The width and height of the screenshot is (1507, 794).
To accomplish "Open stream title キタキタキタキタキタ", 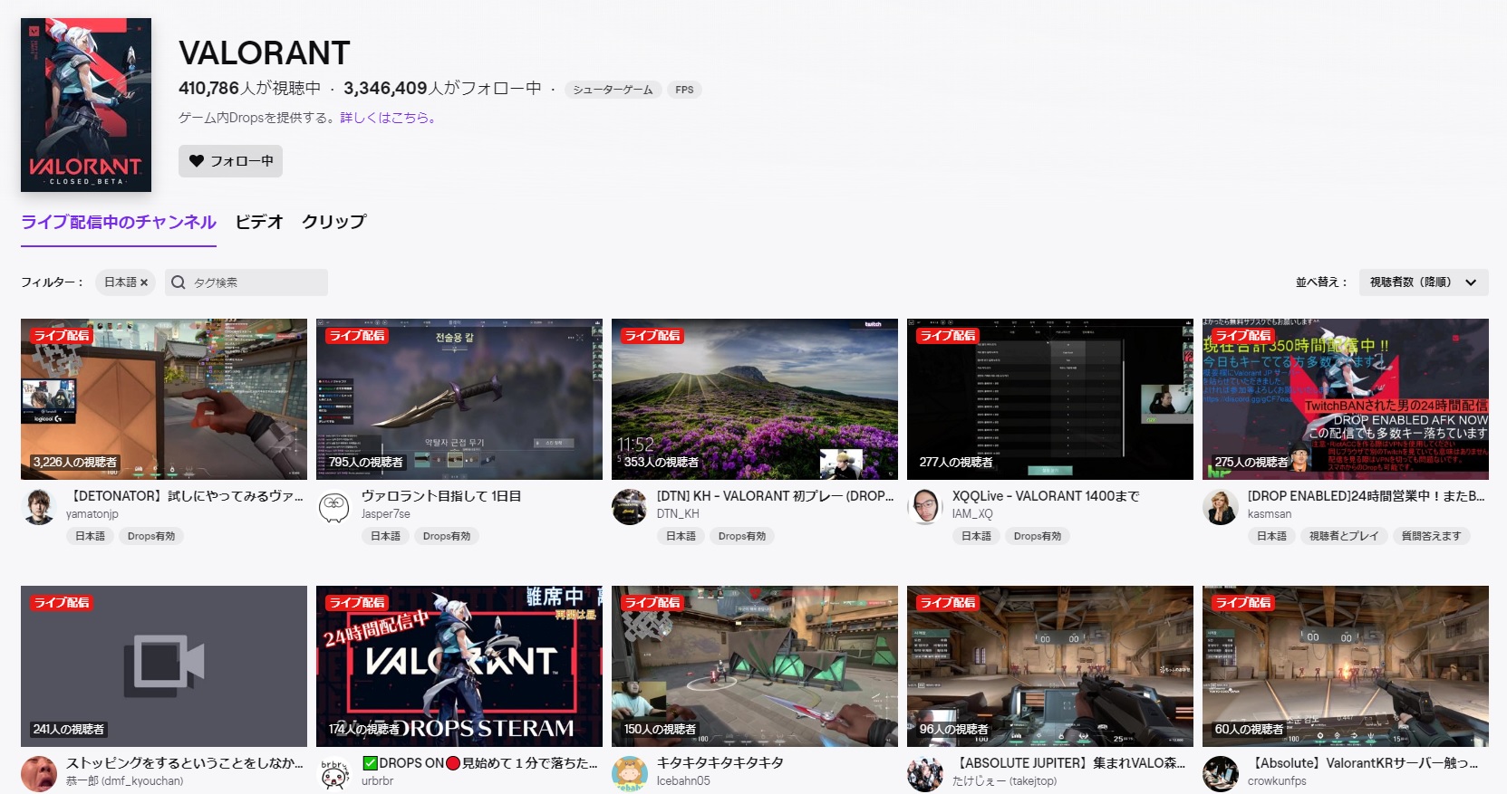I will pos(720,763).
